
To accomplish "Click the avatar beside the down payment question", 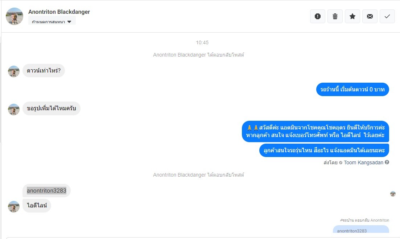I will coord(14,71).
